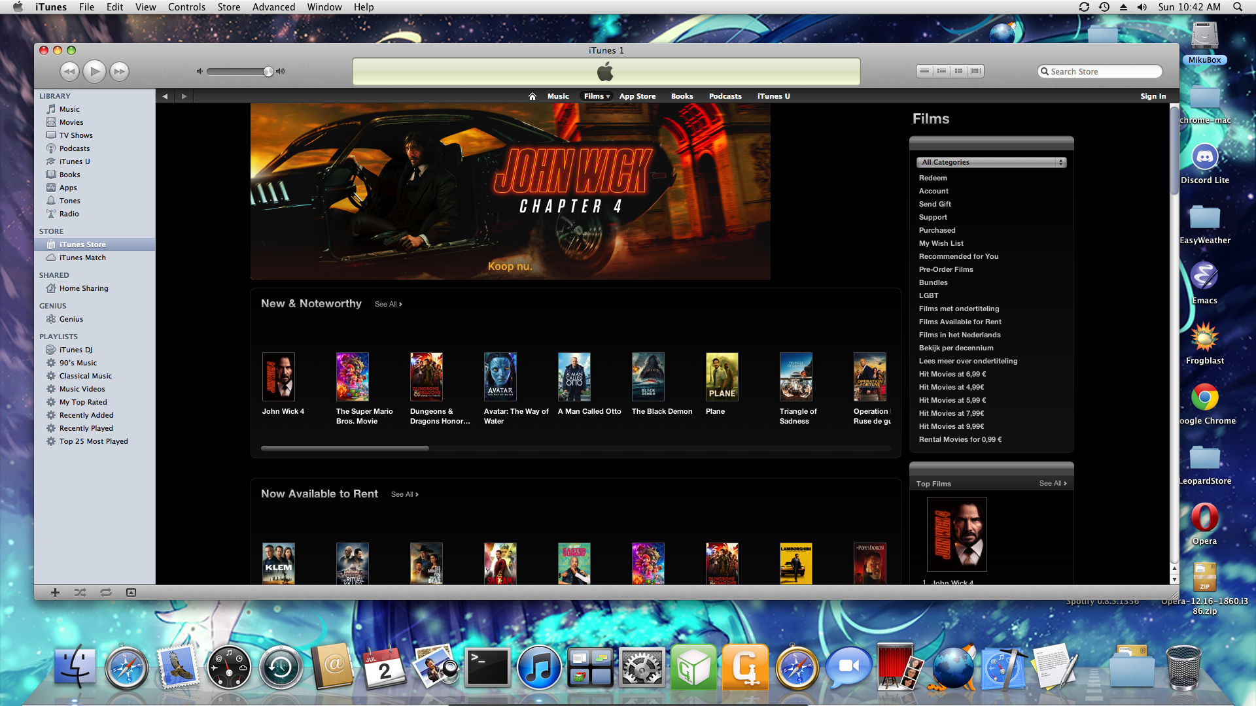Click the Home icon in store navigation
Screen dimensions: 1256x706
(x=532, y=96)
